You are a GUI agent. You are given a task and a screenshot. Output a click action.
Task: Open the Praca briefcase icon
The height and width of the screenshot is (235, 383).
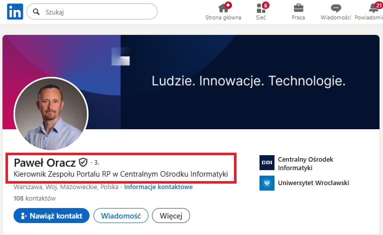(x=298, y=8)
